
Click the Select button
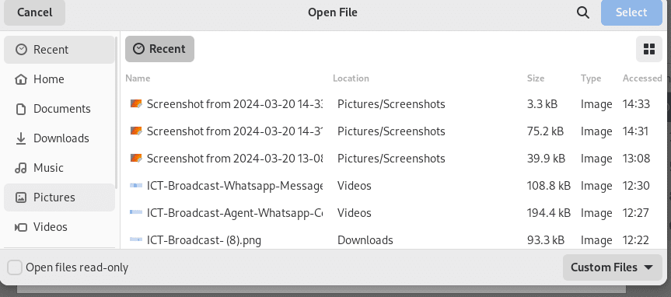coord(631,12)
